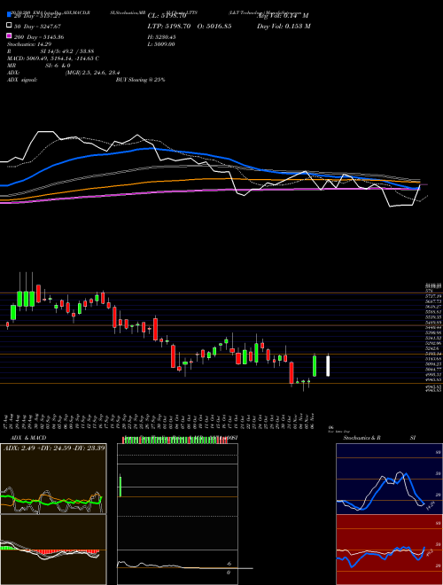Select the '30 Day - 5247.67' label
Image resolution: width=443 pixels, height=585 pixels.
37,27
